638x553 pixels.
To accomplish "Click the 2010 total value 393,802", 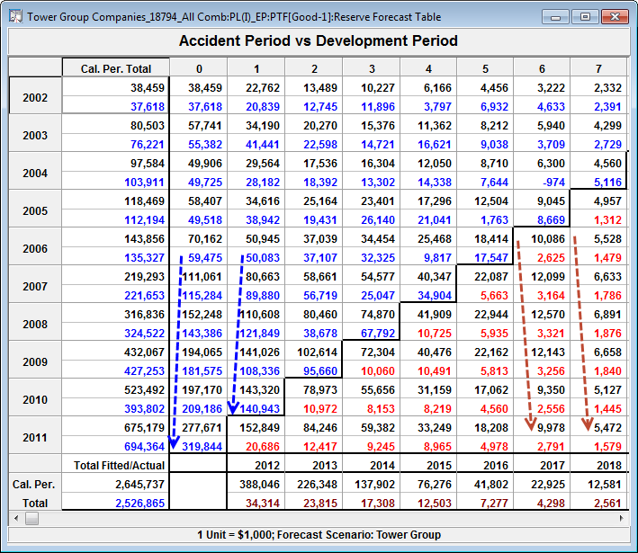I will (x=115, y=408).
